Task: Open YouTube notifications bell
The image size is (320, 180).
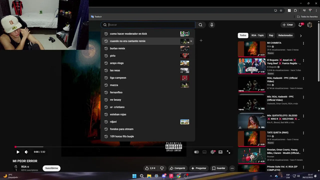Action: tap(300, 25)
